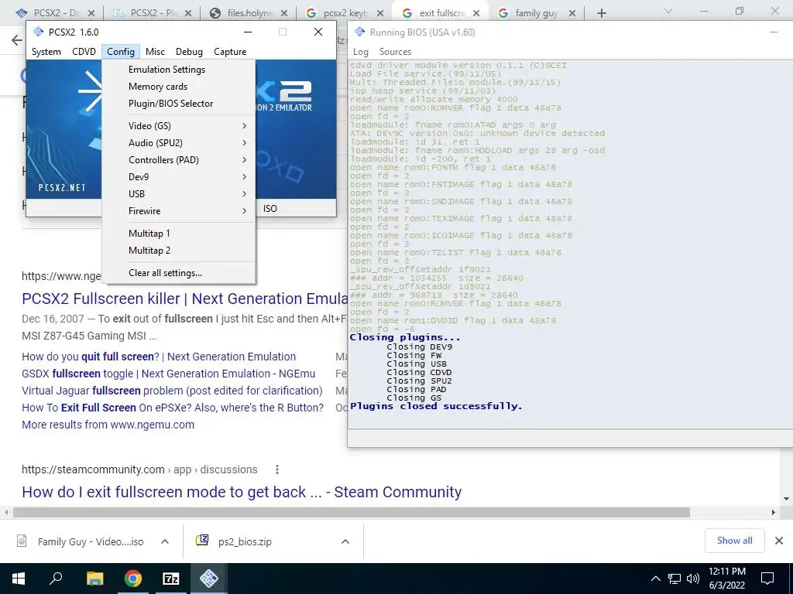Open network status tray icon
This screenshot has width=793, height=594.
point(675,579)
